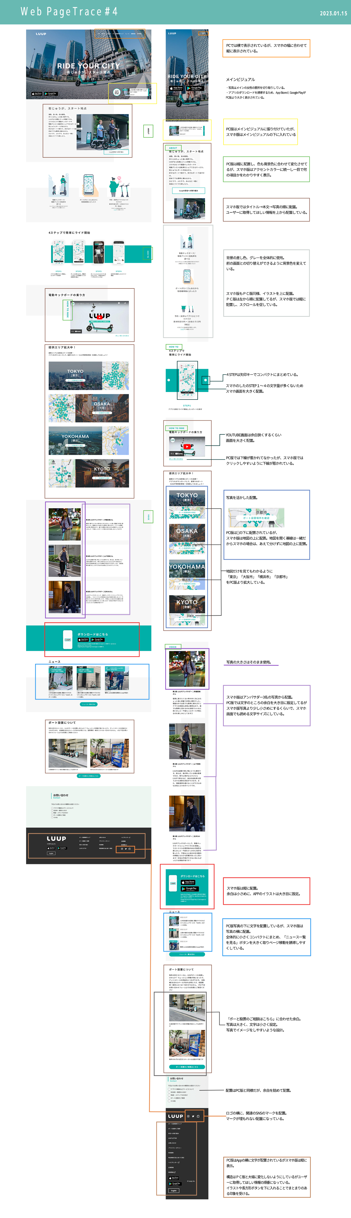Viewport: 351px width, 1218px height.
Task: Open 安全への取り組み link in mobile footer
Action: click(173, 1133)
